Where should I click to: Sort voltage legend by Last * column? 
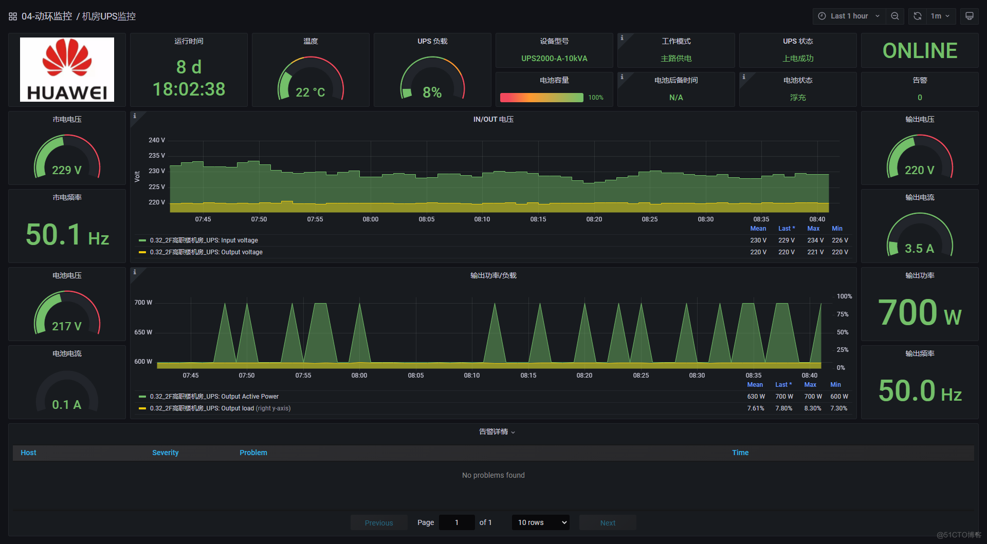click(x=786, y=229)
